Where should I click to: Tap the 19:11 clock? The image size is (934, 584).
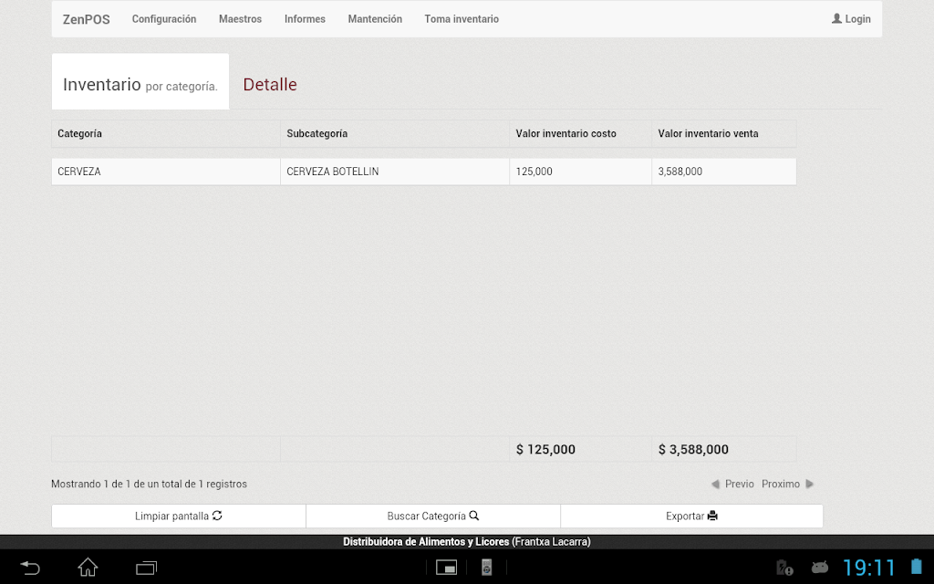(x=869, y=568)
